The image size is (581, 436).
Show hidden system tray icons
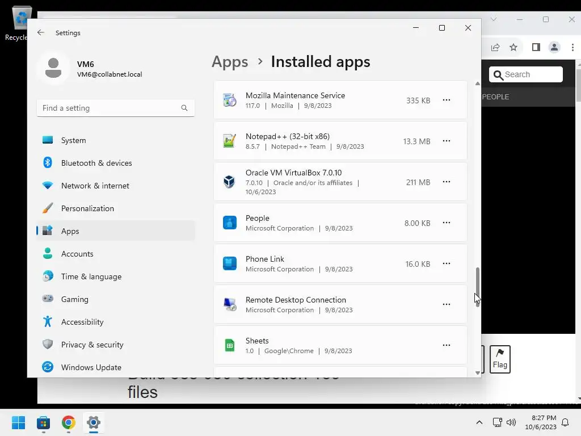pyautogui.click(x=479, y=422)
